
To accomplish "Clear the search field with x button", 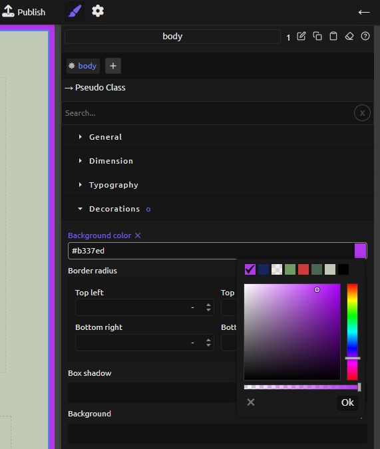I will 362,113.
